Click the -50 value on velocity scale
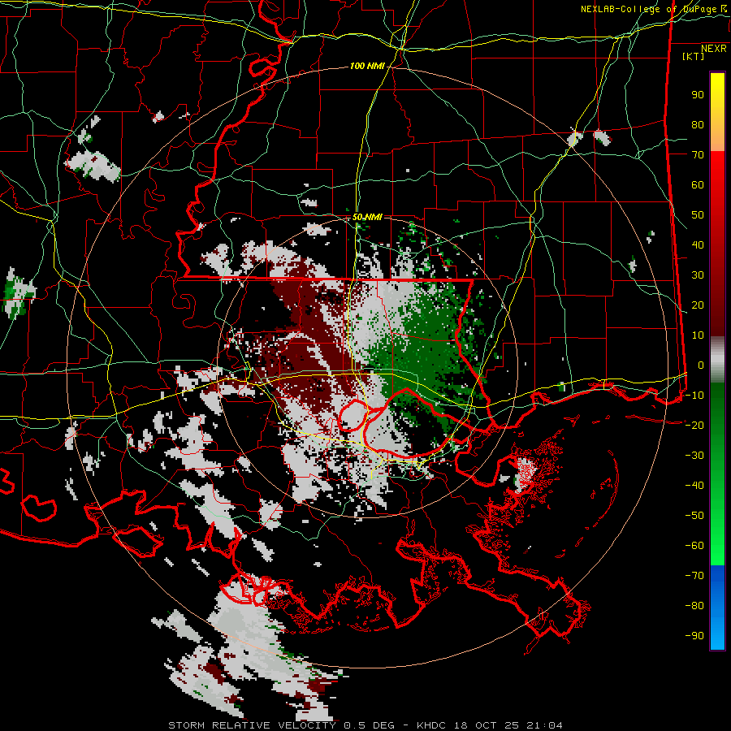Image resolution: width=731 pixels, height=731 pixels. (x=694, y=516)
